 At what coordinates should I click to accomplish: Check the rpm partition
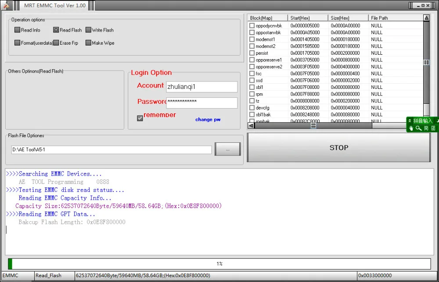[252, 94]
